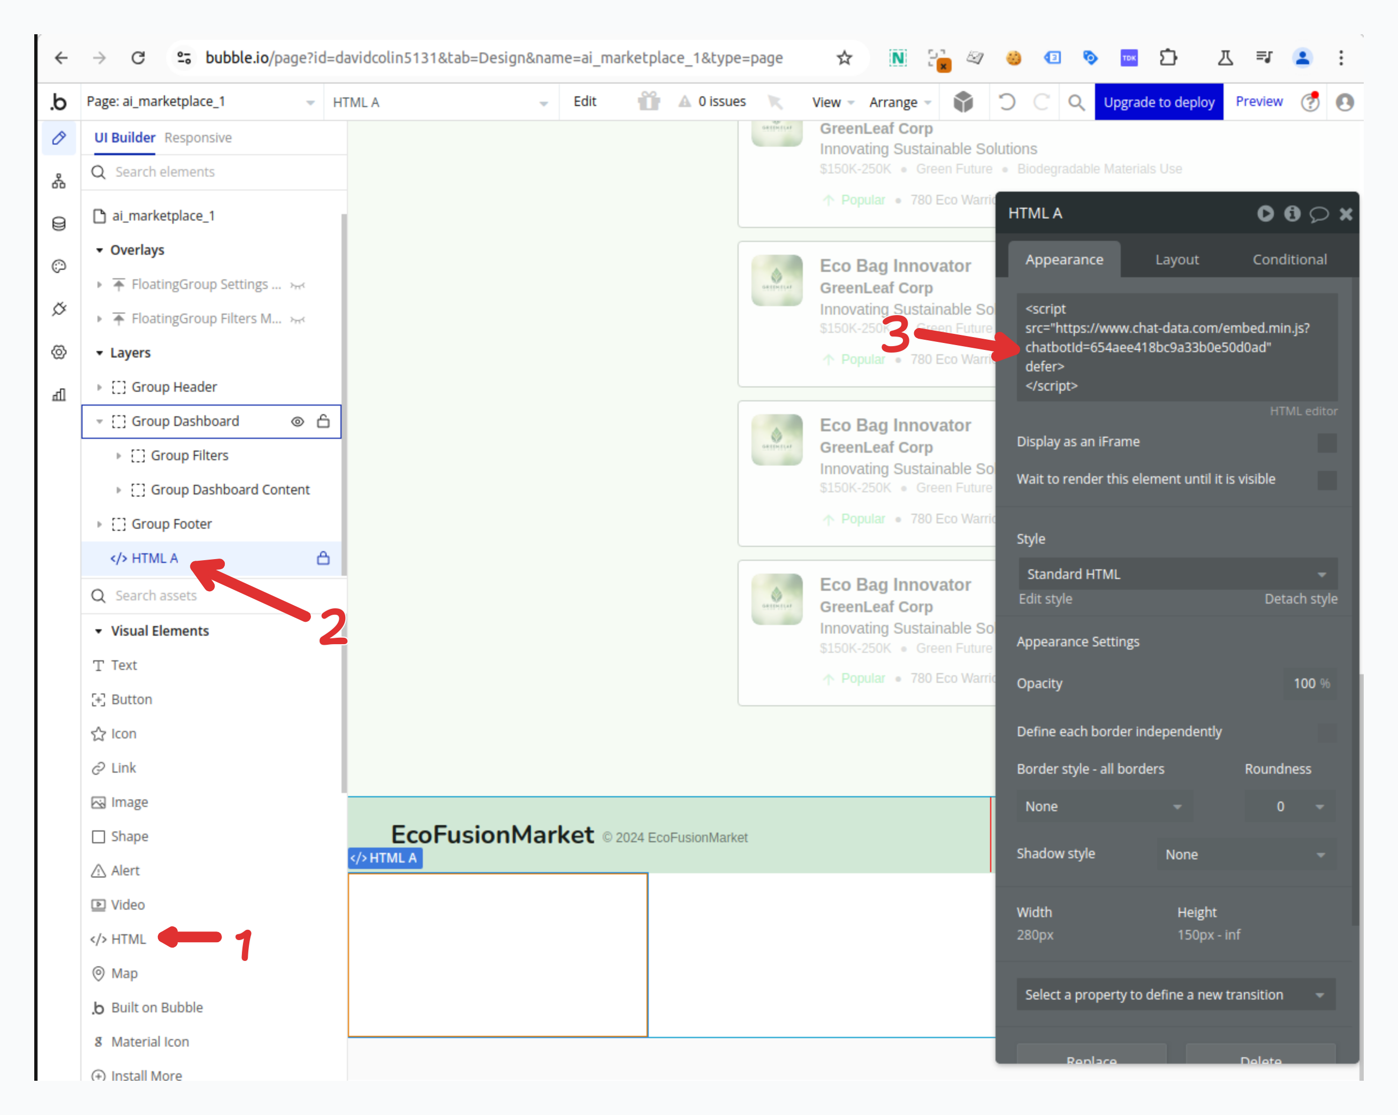Open the Chrome three-dot menu
Image resolution: width=1398 pixels, height=1115 pixels.
tap(1340, 58)
